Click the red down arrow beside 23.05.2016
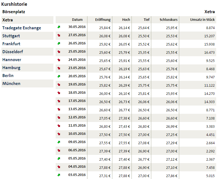 click(59, 68)
